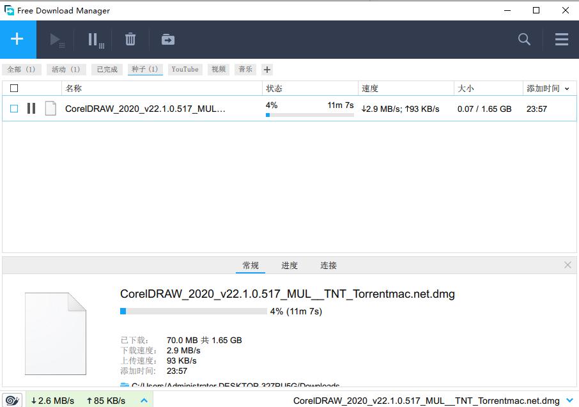Select the CorelDRAW_2020_v22.1.0.517_MUL… row name
Viewport: 579px width, 407px height.
[x=145, y=109]
